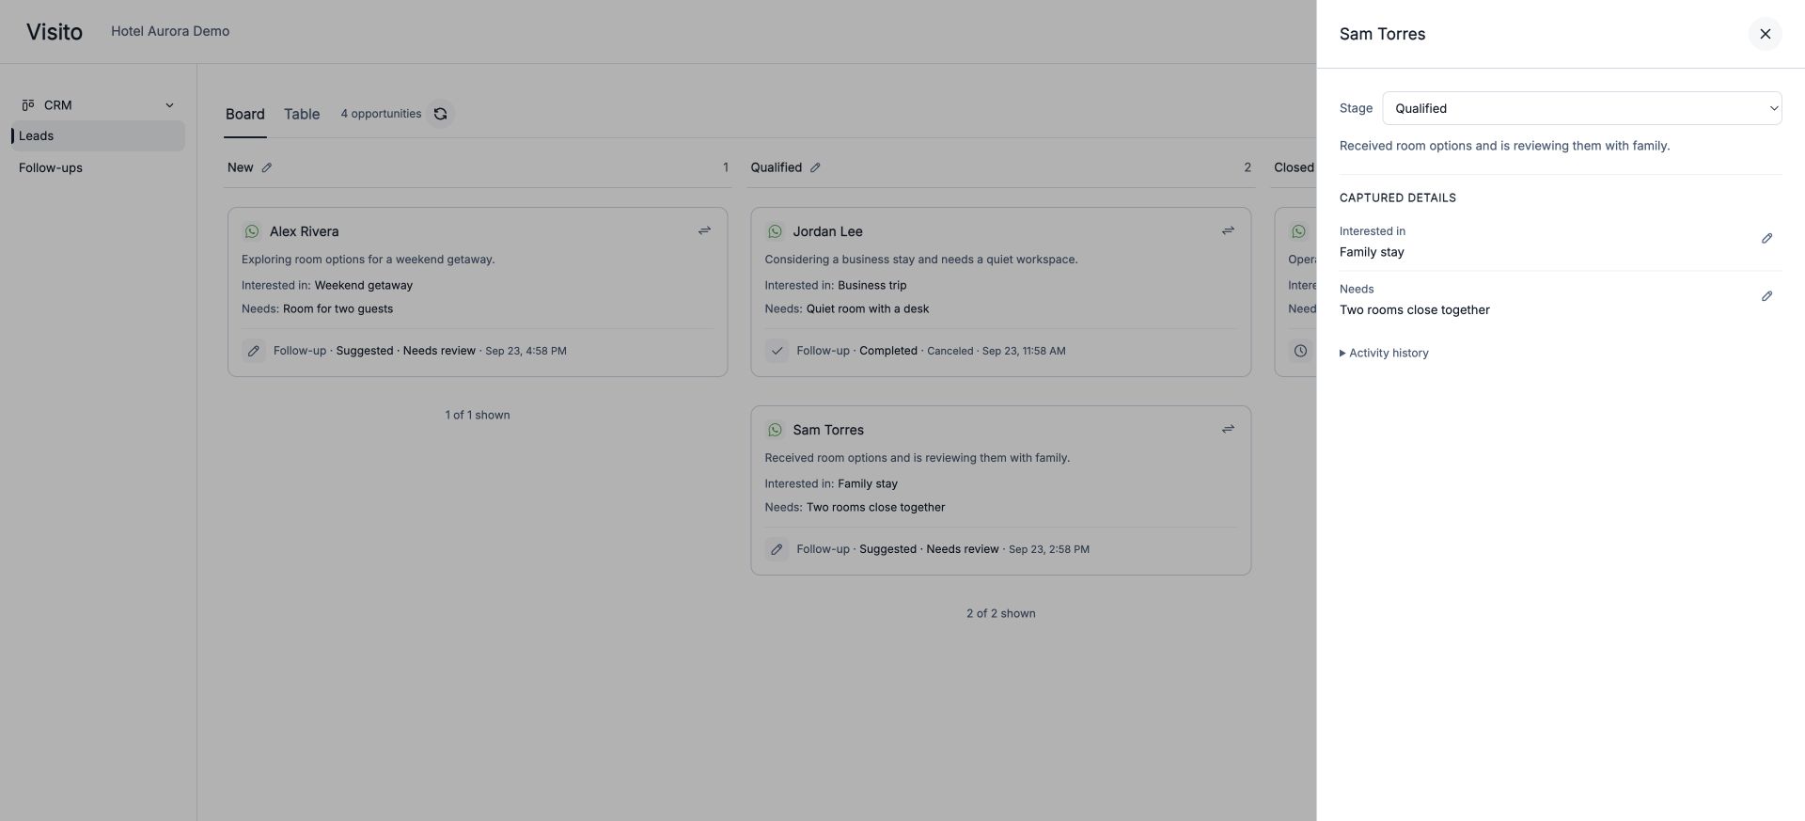Edit the New column name pencil
The height and width of the screenshot is (821, 1805).
click(x=267, y=167)
